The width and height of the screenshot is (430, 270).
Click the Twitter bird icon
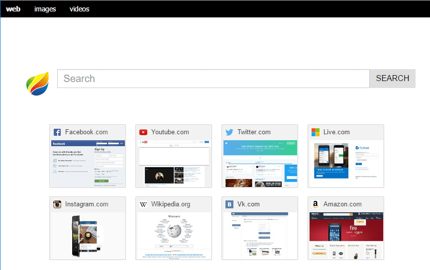tap(229, 132)
